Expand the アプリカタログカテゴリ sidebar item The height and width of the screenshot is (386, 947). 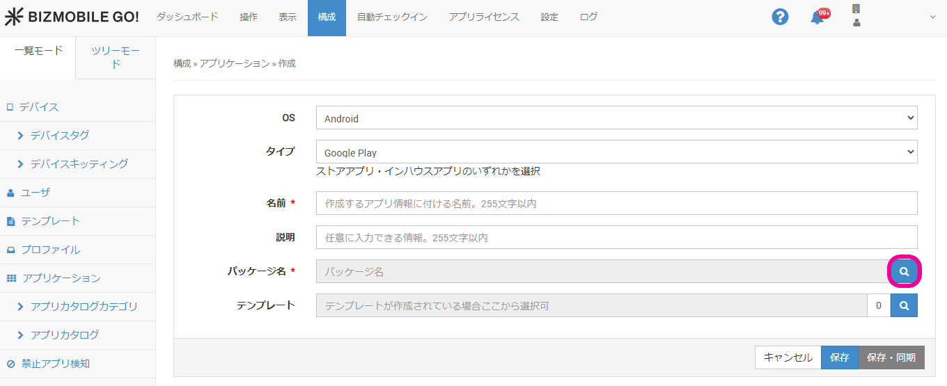point(84,307)
